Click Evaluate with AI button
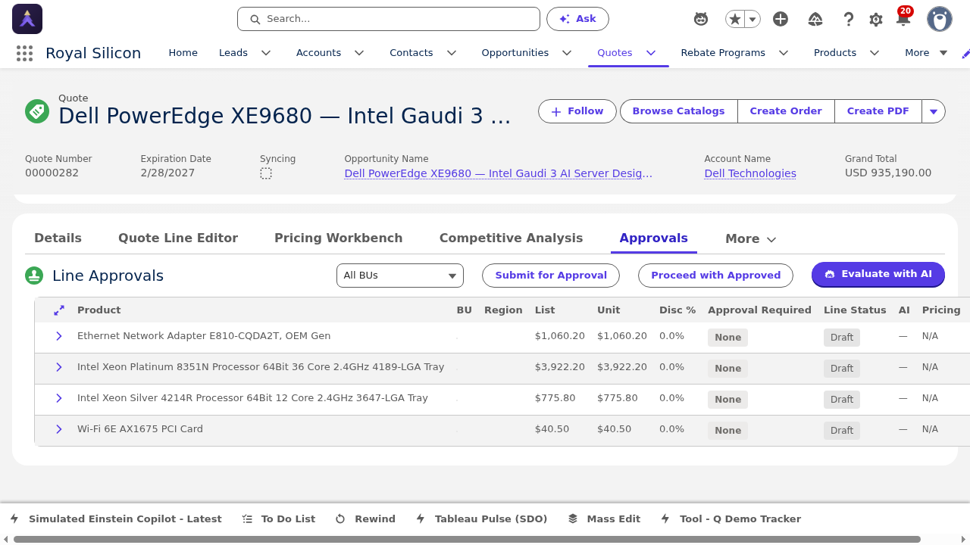This screenshot has width=970, height=545. pyautogui.click(x=878, y=275)
